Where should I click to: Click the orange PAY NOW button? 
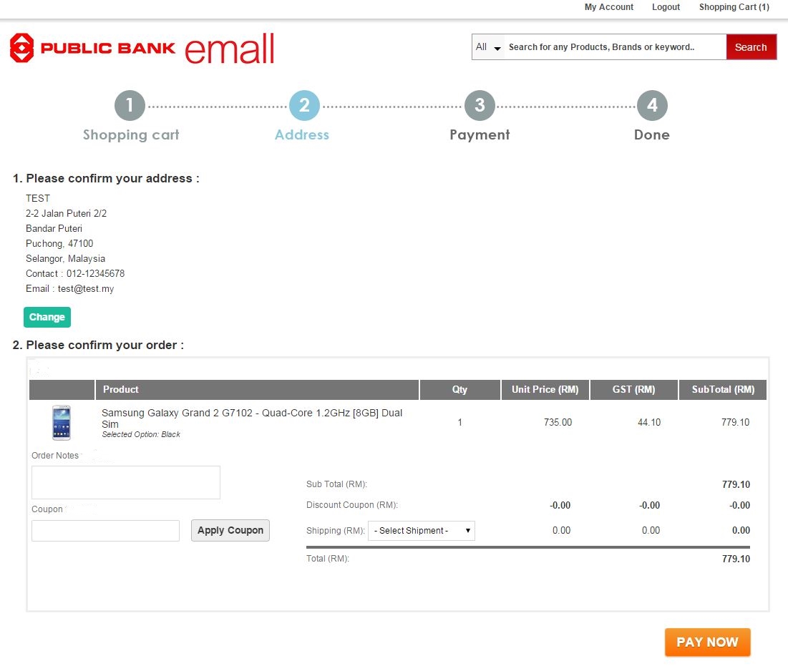click(x=707, y=642)
